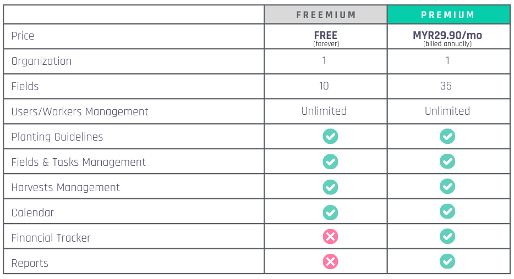Click the Freemium Planting Guidelines checkmark icon
Screen dimensions: 514x279
point(330,136)
